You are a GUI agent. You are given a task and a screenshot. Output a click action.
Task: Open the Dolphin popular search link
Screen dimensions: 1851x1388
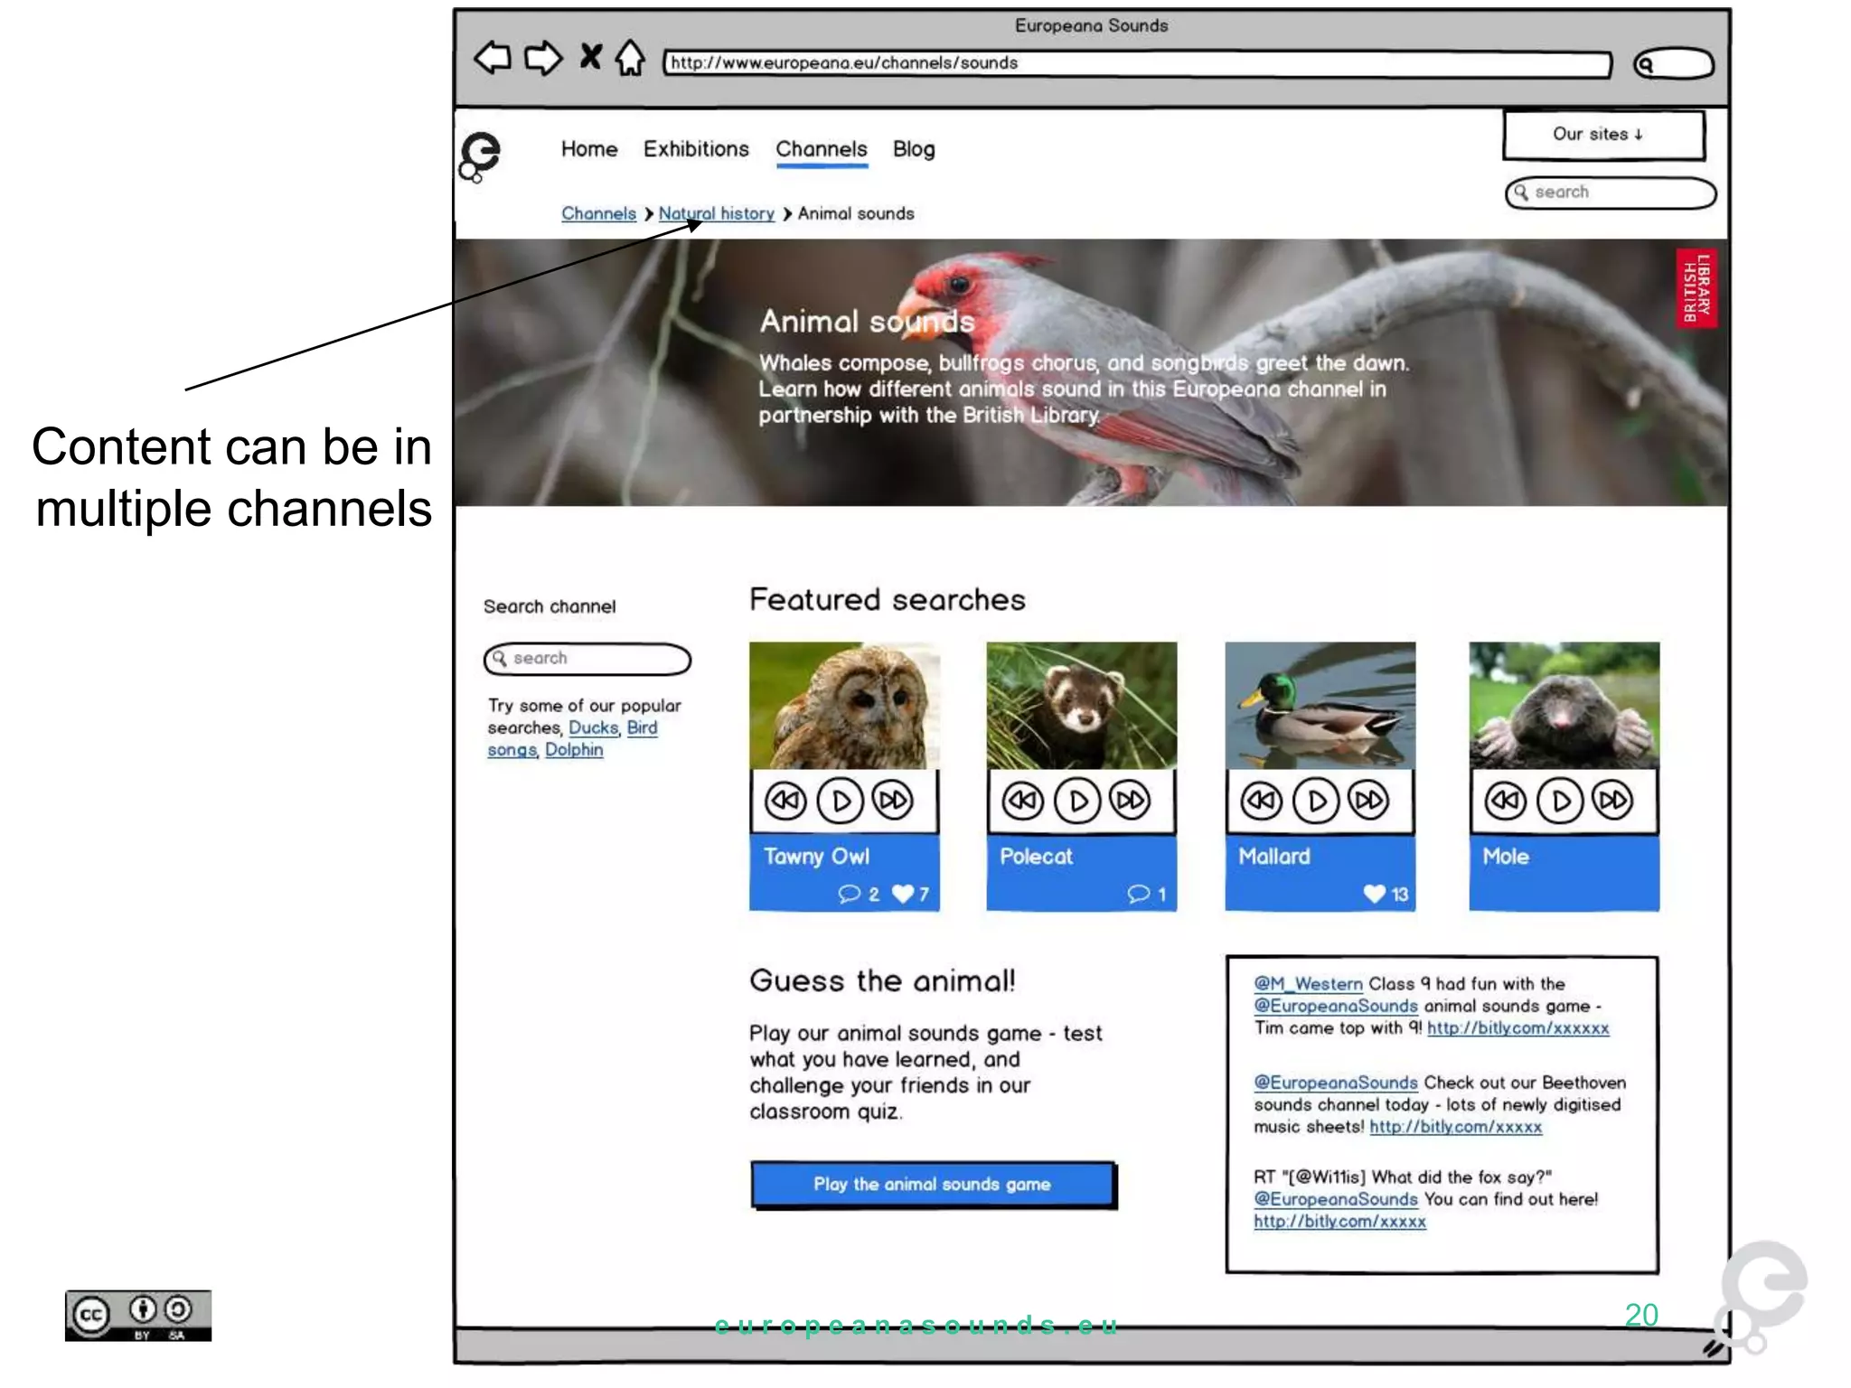pyautogui.click(x=574, y=750)
